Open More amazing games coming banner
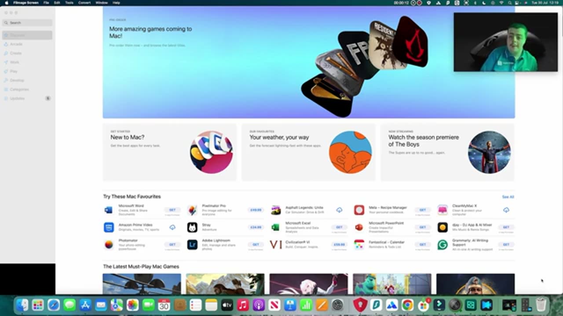This screenshot has height=316, width=563. click(x=309, y=62)
